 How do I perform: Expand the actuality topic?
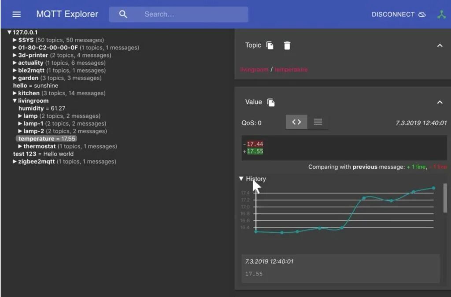tap(15, 63)
